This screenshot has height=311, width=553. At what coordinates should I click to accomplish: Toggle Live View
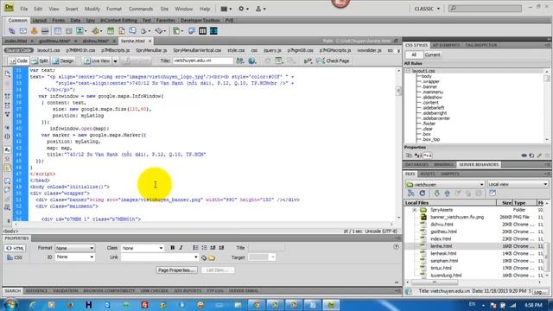pos(97,60)
